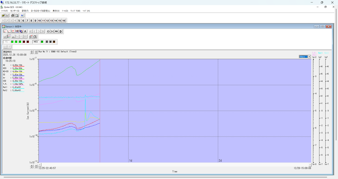Toggle the green R indicator

20,42
